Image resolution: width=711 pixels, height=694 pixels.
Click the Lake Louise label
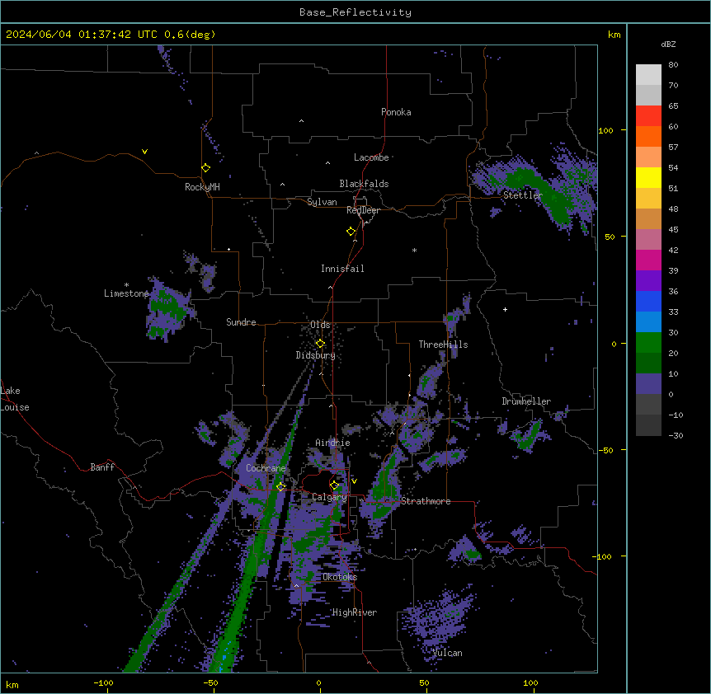click(x=15, y=399)
